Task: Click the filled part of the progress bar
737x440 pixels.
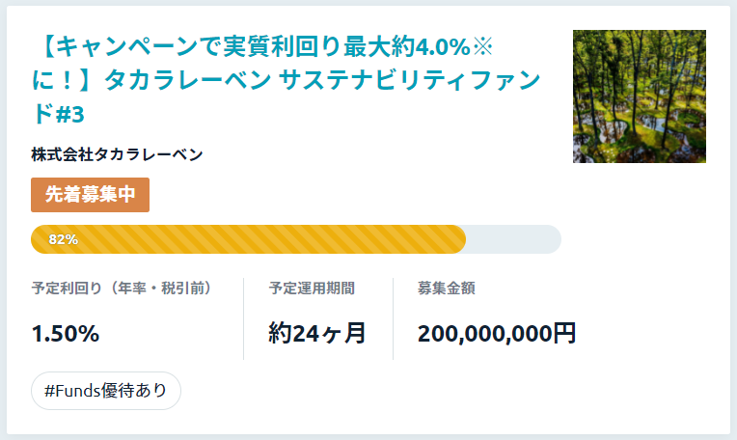Action: [x=248, y=239]
